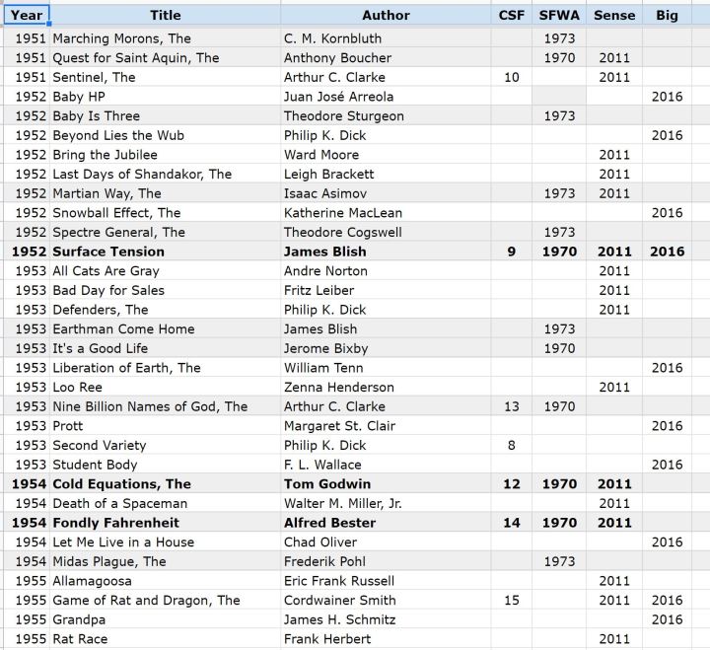The height and width of the screenshot is (650, 710).
Task: Click the Author column header
Action: click(x=386, y=15)
